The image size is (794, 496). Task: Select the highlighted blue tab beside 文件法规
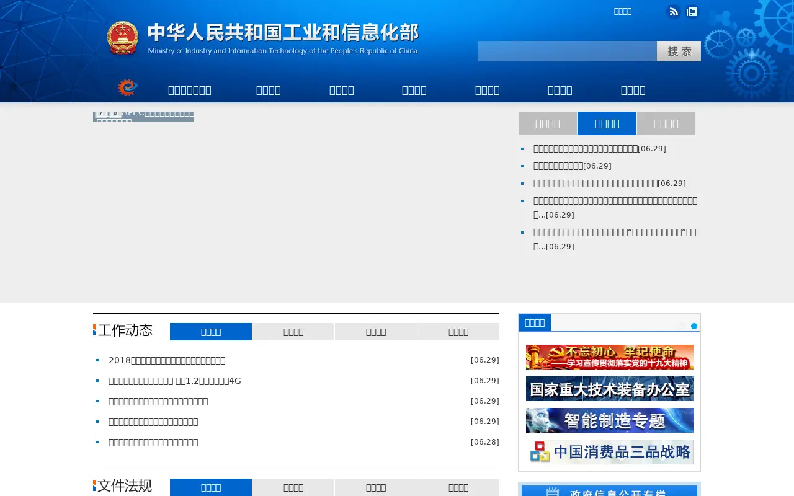[x=211, y=487]
